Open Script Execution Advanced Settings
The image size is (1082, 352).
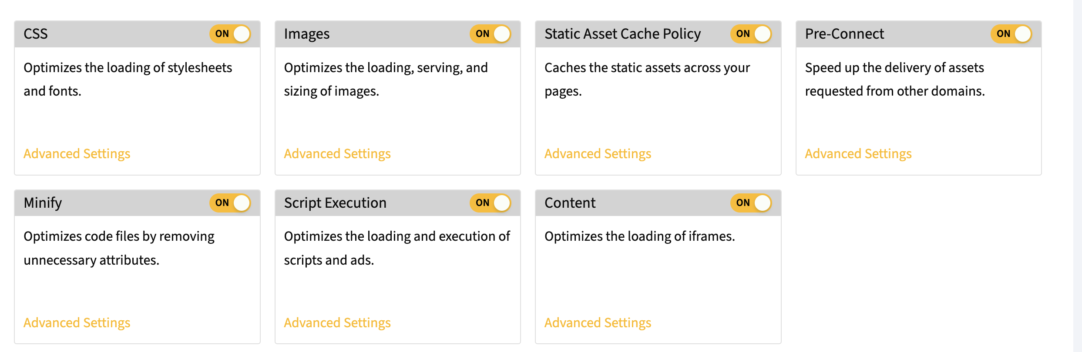[x=337, y=323]
